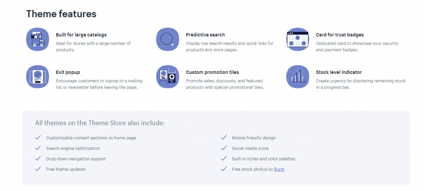Click the predictive search magnifier icon
The width and height of the screenshot is (424, 191).
(x=168, y=39)
